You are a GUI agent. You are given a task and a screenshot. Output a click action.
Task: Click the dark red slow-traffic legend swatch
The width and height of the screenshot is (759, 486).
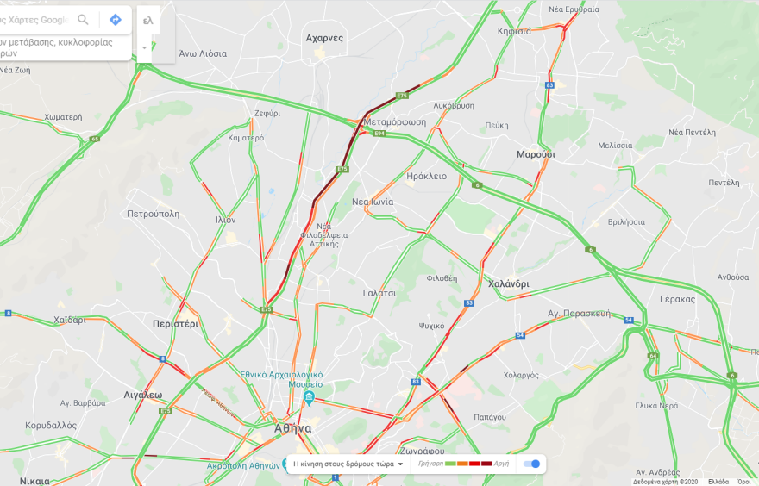tap(486, 464)
